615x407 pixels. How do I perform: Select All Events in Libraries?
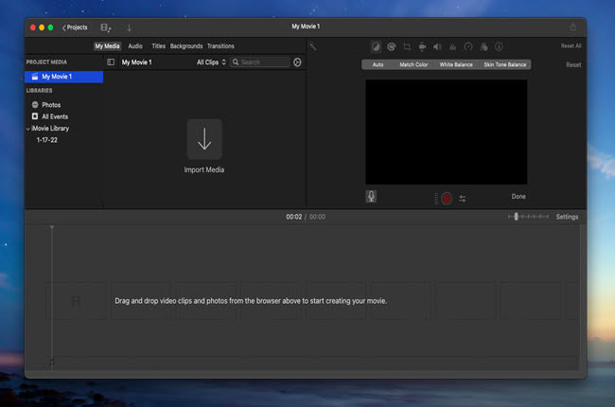coord(50,116)
